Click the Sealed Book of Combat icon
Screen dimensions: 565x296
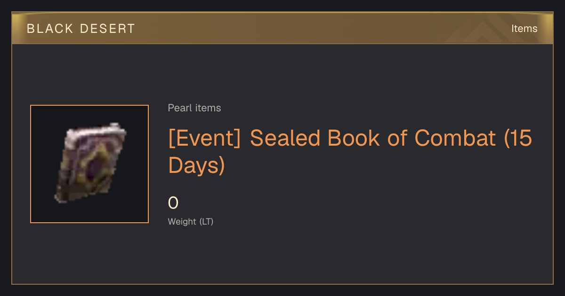(90, 163)
